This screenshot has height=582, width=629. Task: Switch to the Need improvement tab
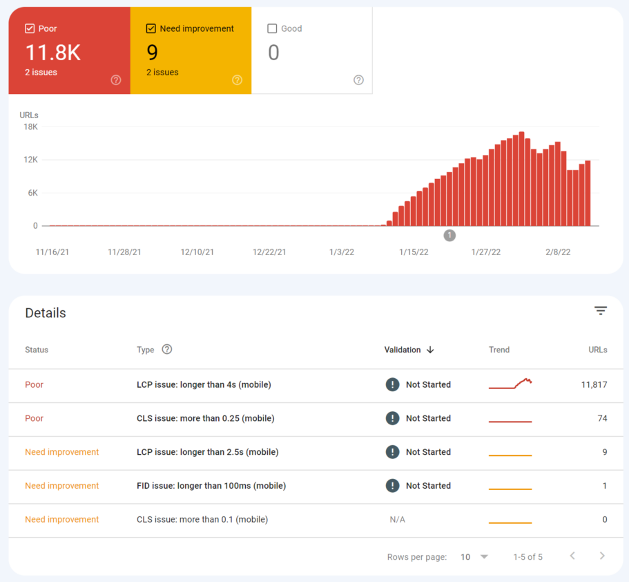pos(191,50)
